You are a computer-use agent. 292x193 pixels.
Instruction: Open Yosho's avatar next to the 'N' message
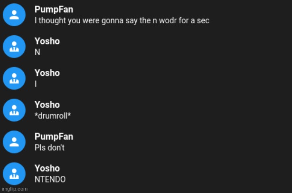(14, 47)
